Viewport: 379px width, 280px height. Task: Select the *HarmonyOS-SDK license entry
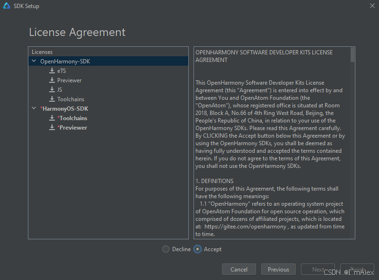click(x=108, y=108)
